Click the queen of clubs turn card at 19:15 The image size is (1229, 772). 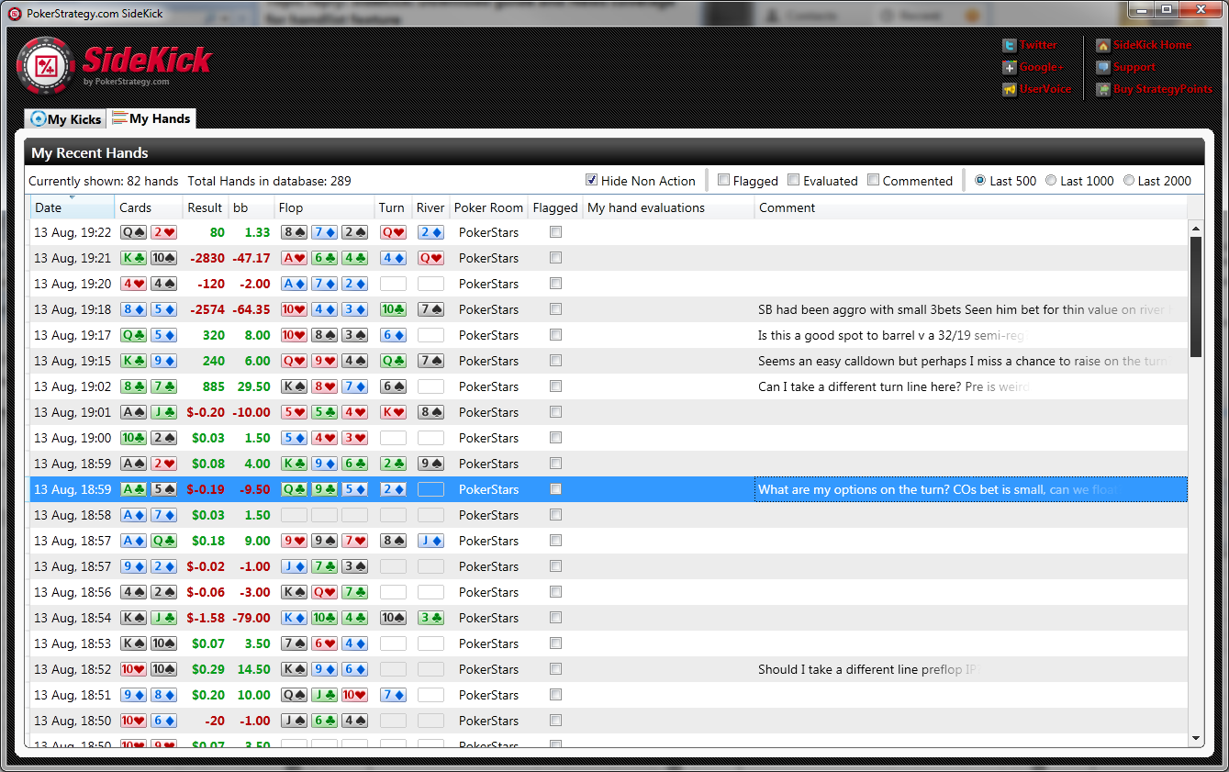click(x=393, y=361)
